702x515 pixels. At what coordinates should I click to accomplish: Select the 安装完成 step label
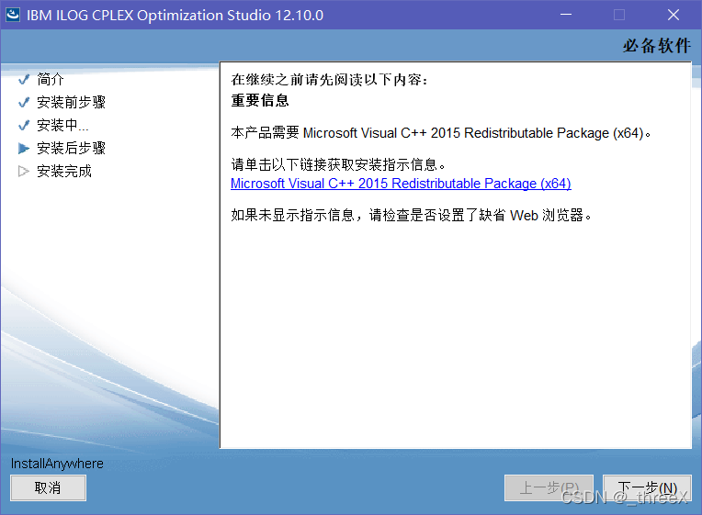coord(64,172)
